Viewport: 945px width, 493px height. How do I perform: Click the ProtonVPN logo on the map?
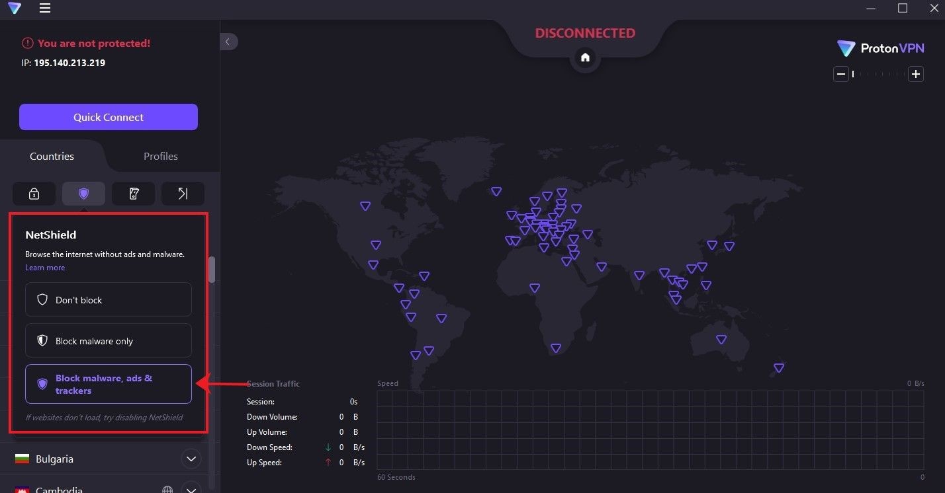tap(880, 48)
